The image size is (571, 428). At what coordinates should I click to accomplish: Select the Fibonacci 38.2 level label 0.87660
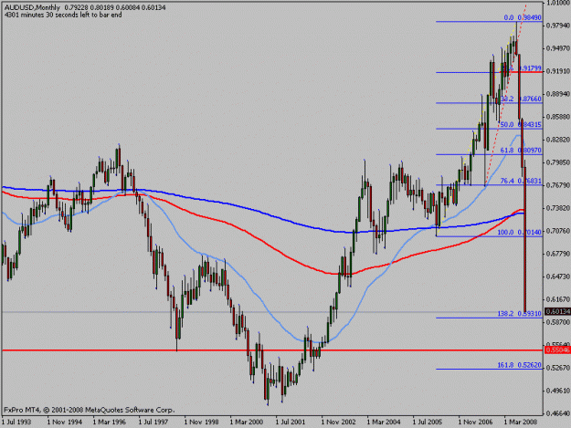tap(521, 99)
